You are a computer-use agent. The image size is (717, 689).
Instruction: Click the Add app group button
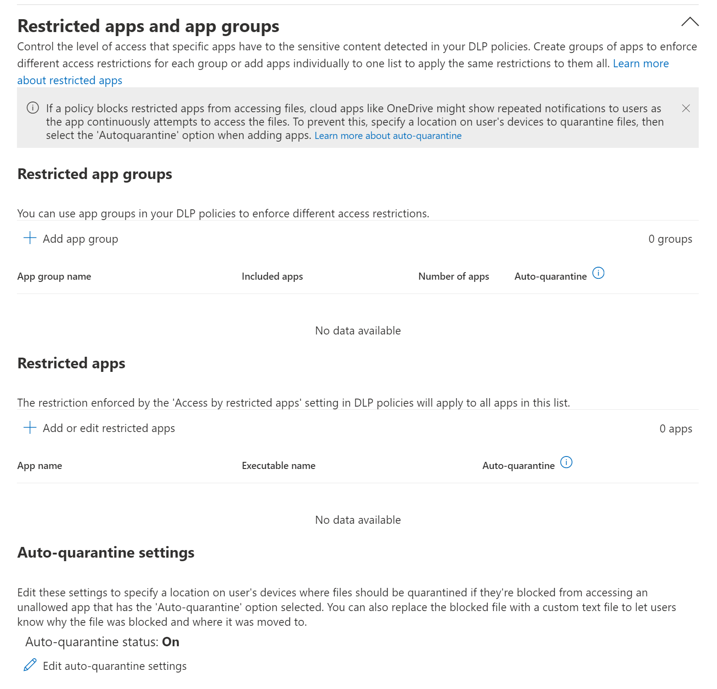click(80, 239)
